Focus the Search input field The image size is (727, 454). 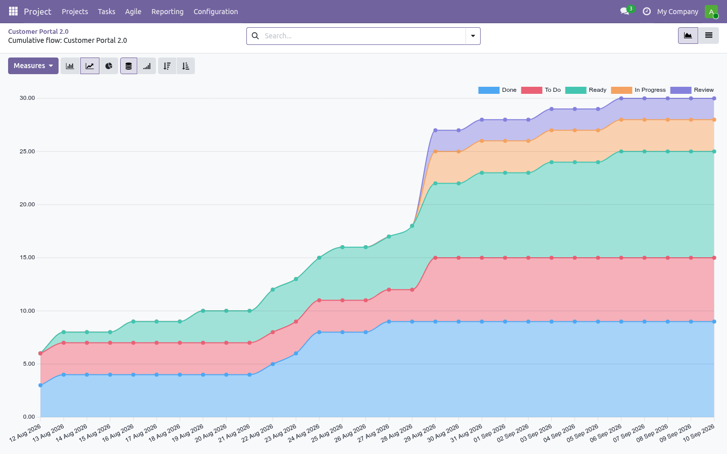pyautogui.click(x=363, y=36)
